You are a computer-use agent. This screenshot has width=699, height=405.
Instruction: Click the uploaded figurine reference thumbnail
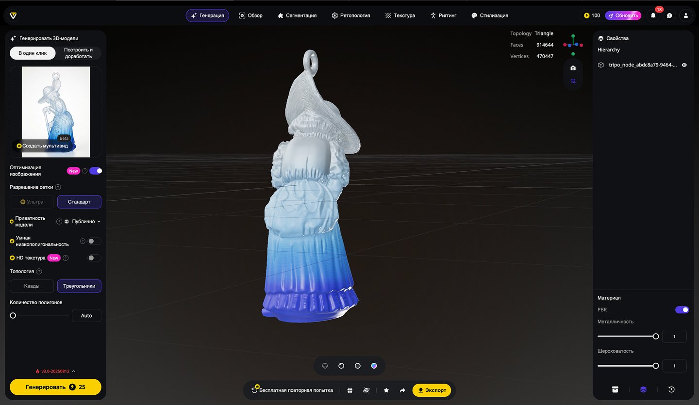pyautogui.click(x=56, y=112)
